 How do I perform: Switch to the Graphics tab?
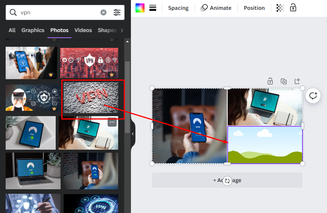point(33,30)
